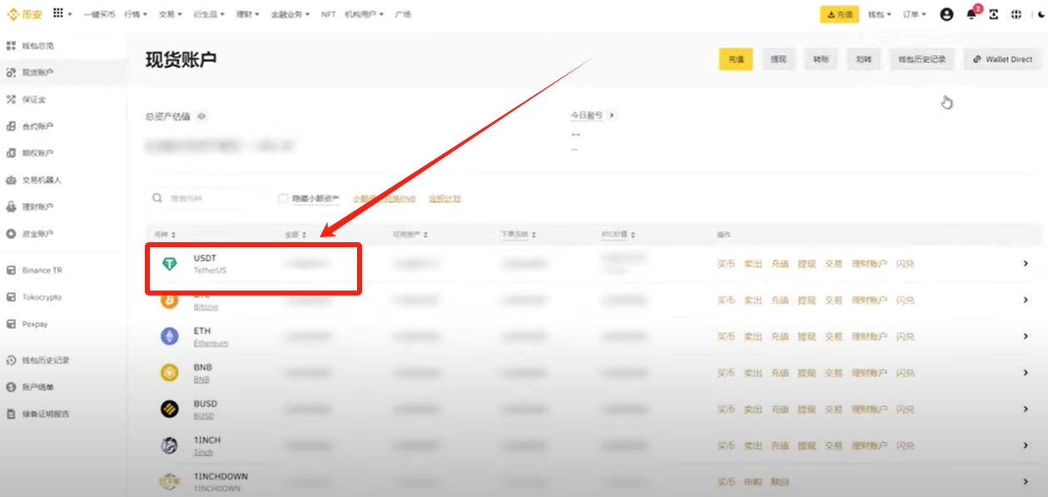Expand the ETH row right chevron
The image size is (1048, 497).
pos(1026,336)
